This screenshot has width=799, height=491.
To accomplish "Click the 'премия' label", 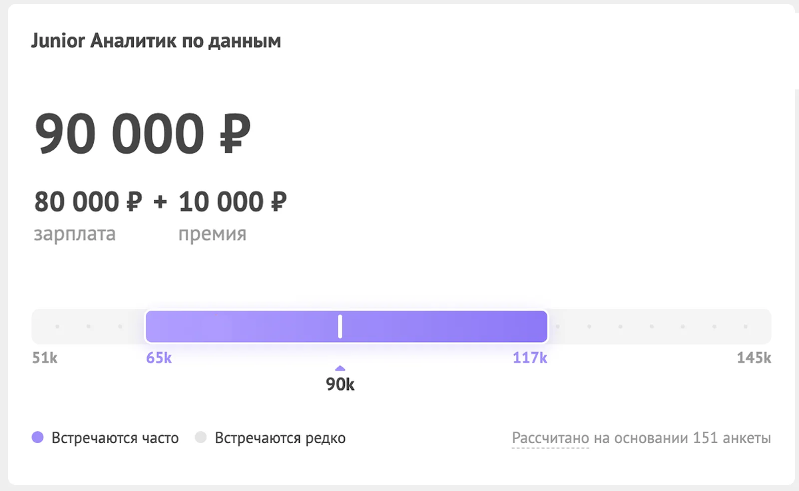I will 212,235.
